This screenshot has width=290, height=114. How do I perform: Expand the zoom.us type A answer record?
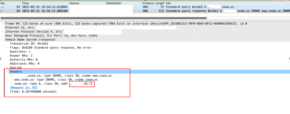pos(11,84)
